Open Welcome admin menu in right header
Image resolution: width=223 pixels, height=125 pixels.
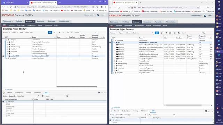[x=196, y=15]
